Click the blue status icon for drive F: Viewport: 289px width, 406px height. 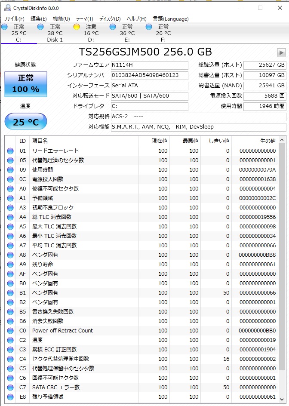149,27
